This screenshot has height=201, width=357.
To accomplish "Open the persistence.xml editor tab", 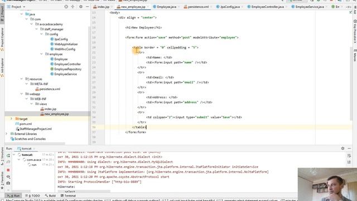I will coord(197,7).
